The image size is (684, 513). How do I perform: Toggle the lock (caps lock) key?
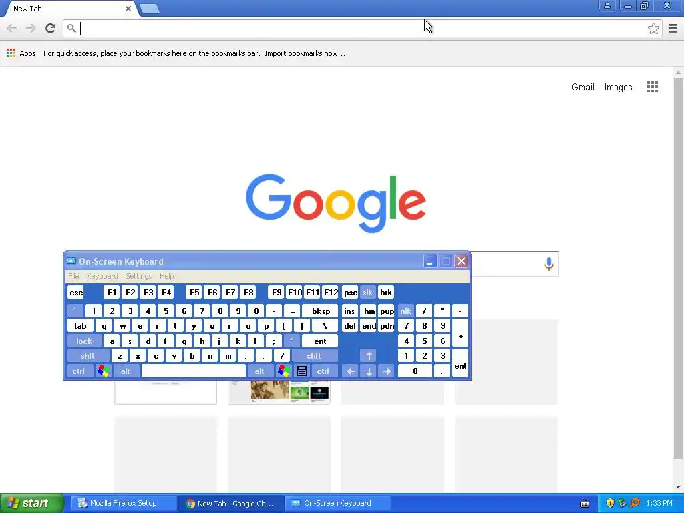84,341
